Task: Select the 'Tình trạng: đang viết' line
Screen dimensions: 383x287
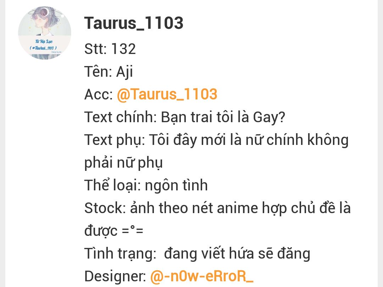Action: (198, 254)
